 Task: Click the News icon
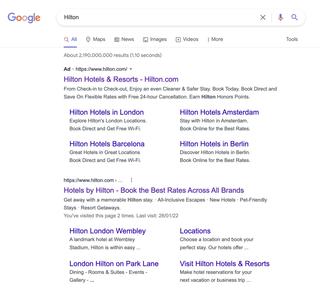pos(117,39)
